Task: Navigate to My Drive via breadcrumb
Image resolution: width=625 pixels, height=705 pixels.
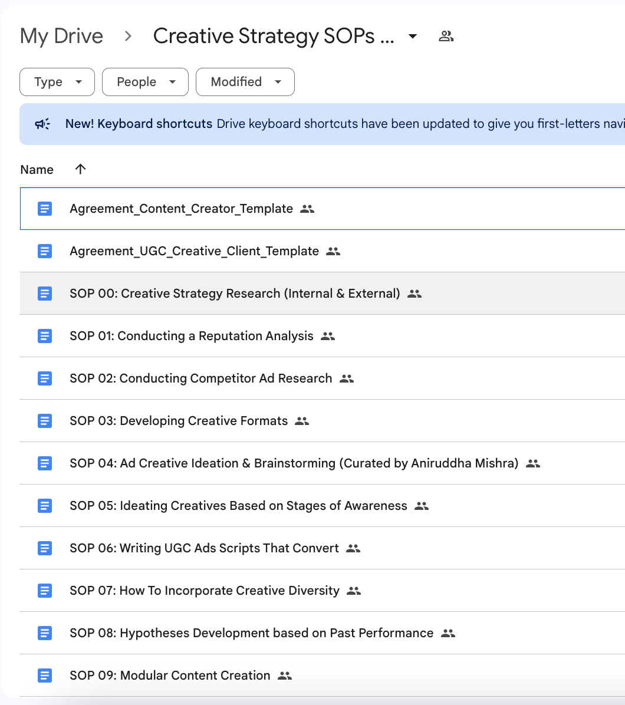Action: (x=61, y=36)
